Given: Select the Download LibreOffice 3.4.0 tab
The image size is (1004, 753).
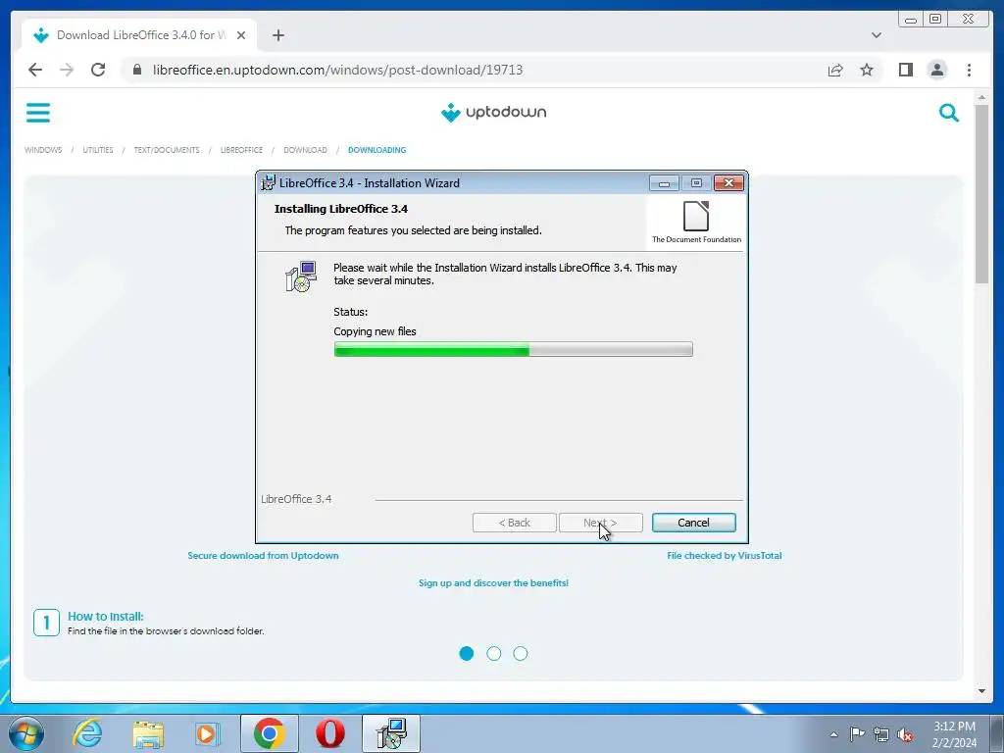Looking at the screenshot, I should (x=139, y=35).
